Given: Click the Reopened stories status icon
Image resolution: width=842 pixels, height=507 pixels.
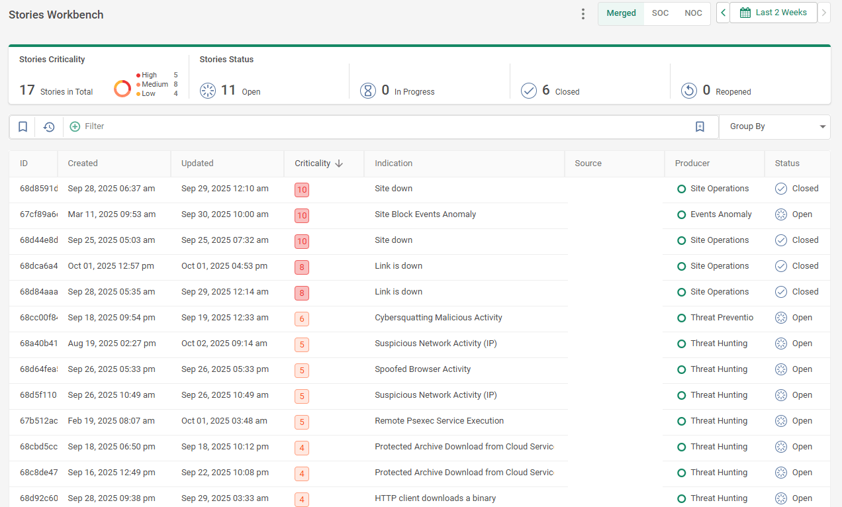Looking at the screenshot, I should tap(689, 91).
